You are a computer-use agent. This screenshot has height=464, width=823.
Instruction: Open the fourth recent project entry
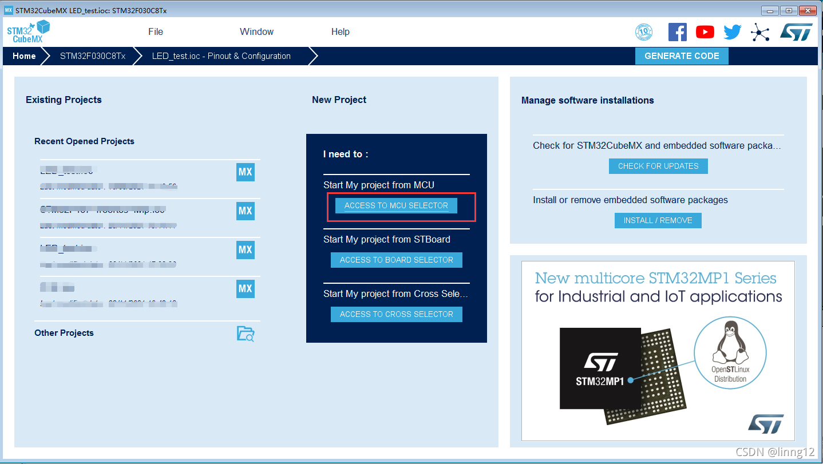tap(150, 296)
